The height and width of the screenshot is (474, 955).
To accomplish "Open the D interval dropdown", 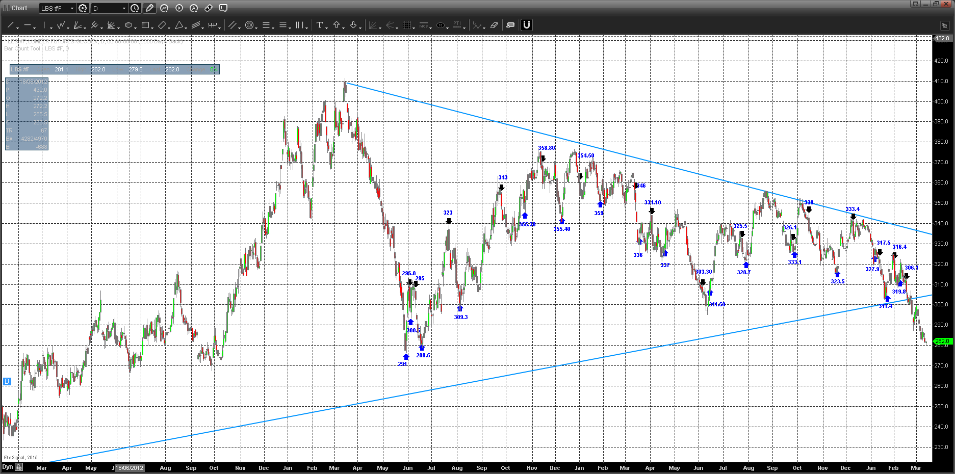I will point(109,8).
